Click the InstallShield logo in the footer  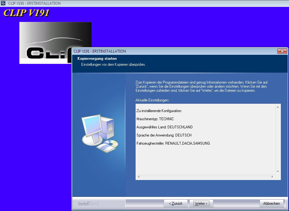point(89,204)
